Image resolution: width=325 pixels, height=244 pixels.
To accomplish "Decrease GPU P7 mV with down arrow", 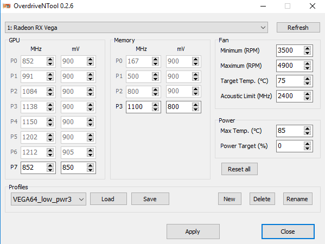I will [x=90, y=170].
